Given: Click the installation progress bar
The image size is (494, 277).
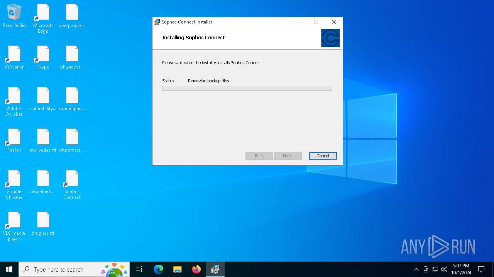Looking at the screenshot, I should (x=247, y=88).
